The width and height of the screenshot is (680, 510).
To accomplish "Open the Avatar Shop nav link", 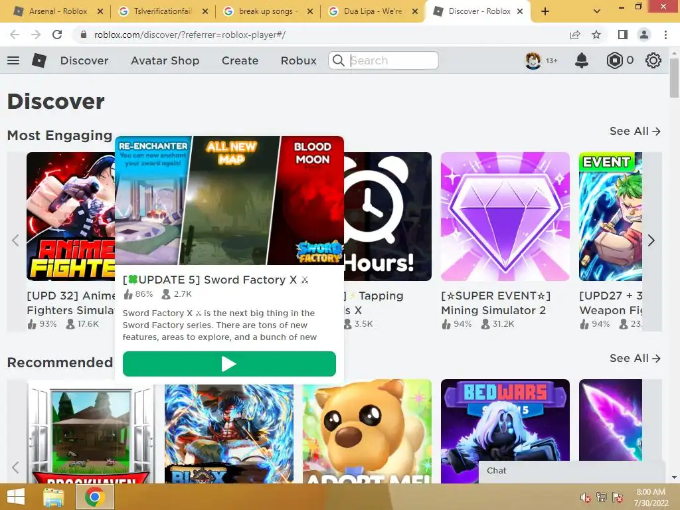I will click(x=165, y=60).
